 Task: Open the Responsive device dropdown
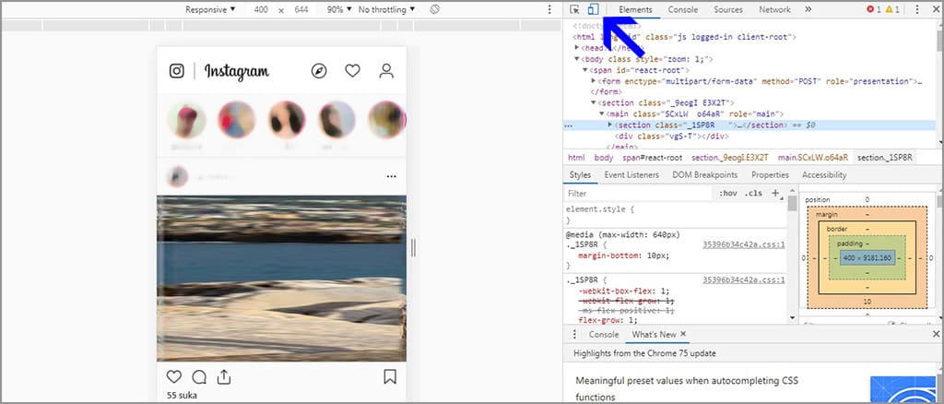210,9
